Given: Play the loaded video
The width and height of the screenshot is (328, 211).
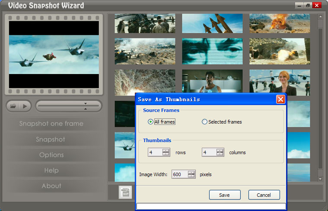Looking at the screenshot, I should [x=25, y=106].
